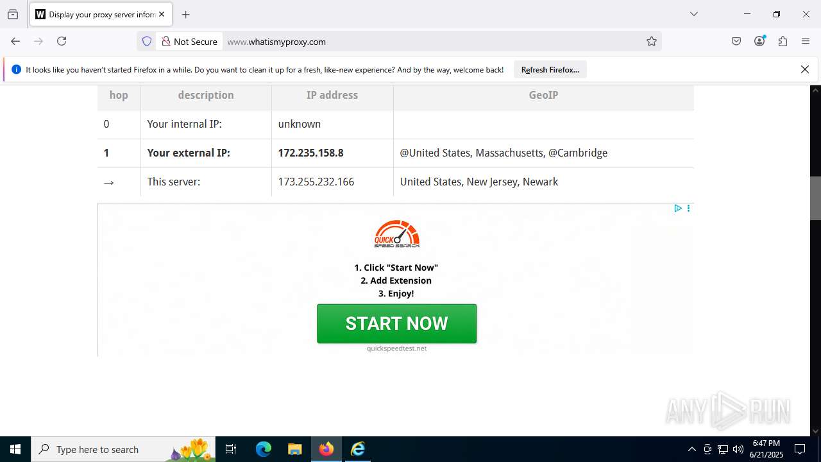Screen dimensions: 821x462
Task: Click the Refresh Firefox button
Action: click(550, 69)
